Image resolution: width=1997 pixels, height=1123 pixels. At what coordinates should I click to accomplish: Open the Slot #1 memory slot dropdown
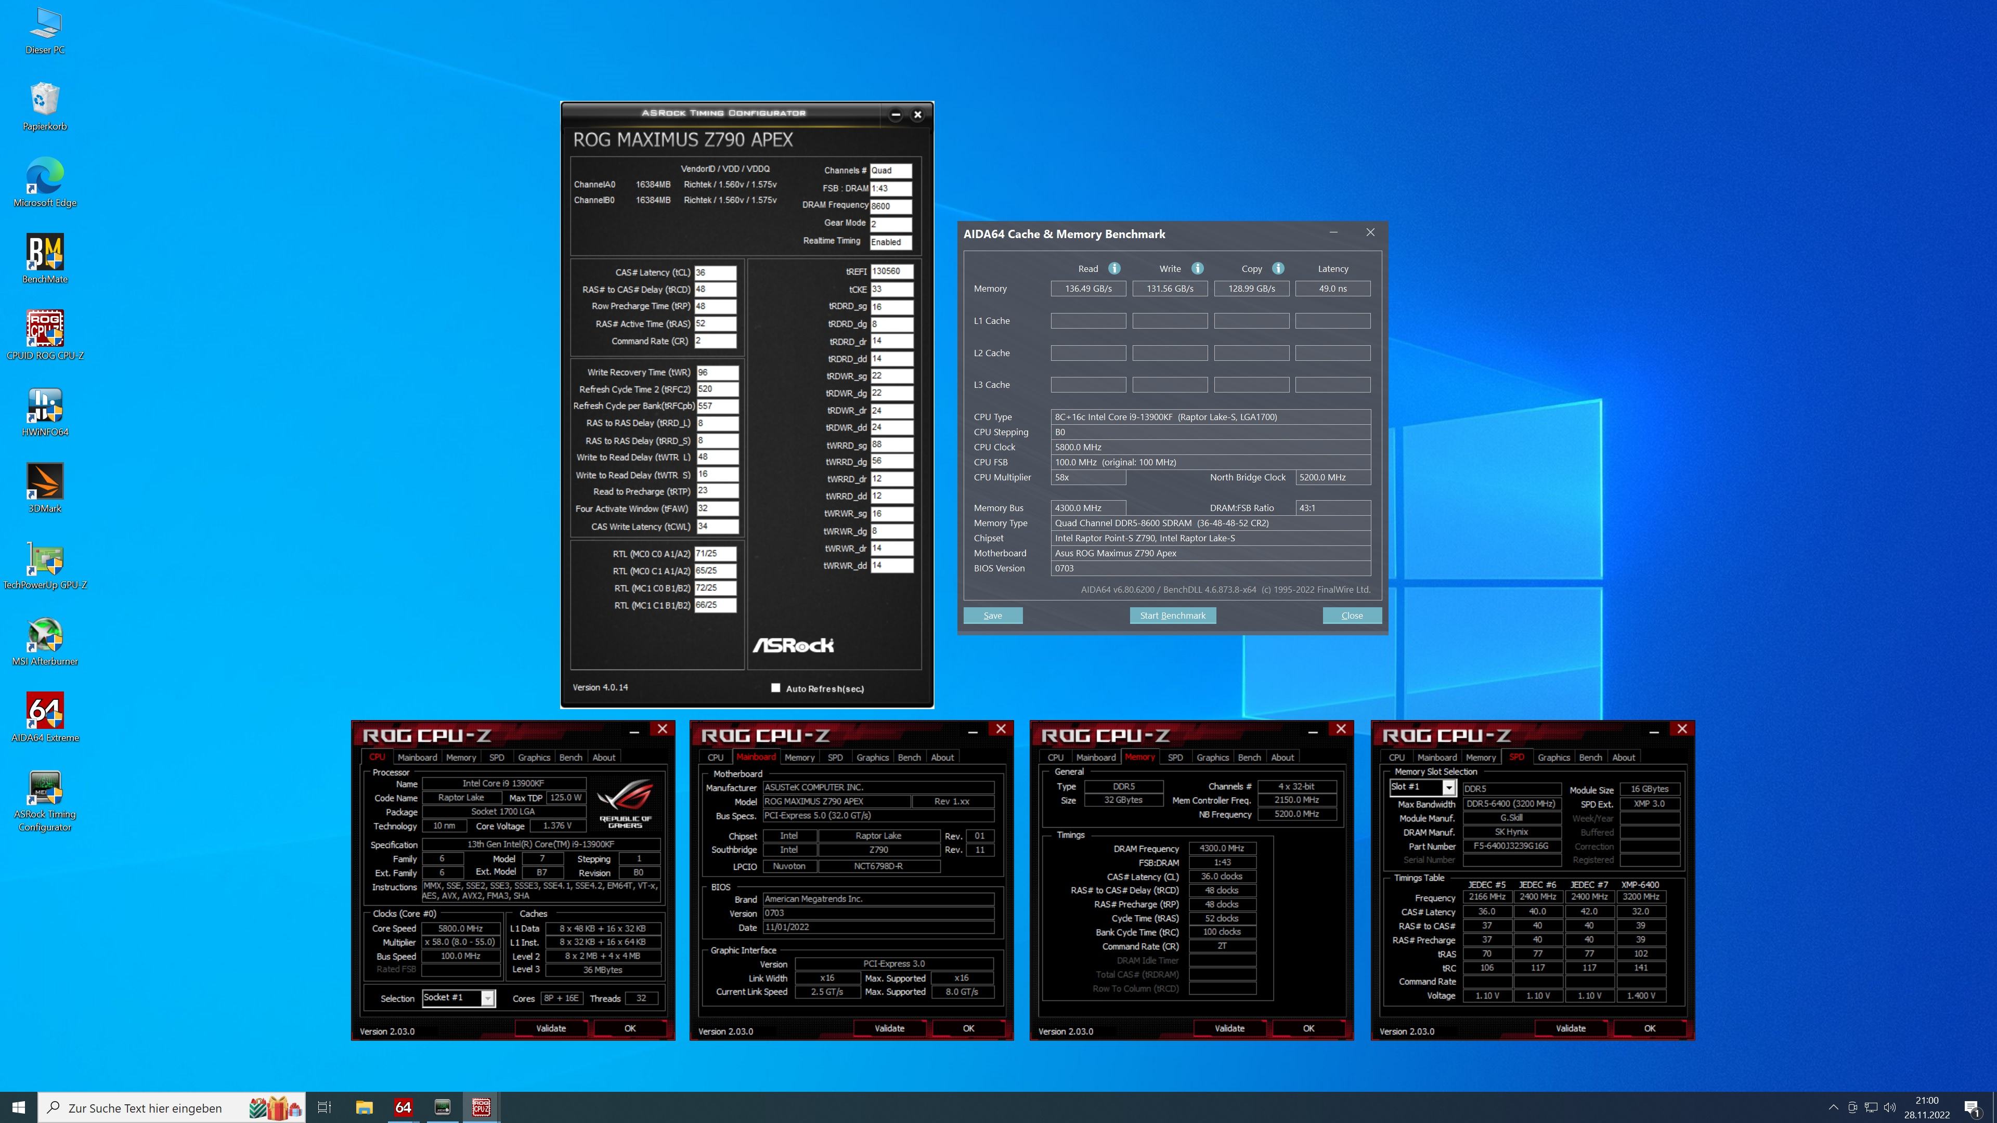coord(1448,788)
